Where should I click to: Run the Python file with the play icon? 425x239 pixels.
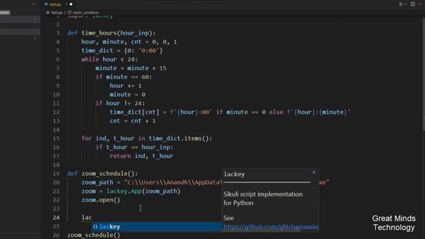(x=401, y=4)
